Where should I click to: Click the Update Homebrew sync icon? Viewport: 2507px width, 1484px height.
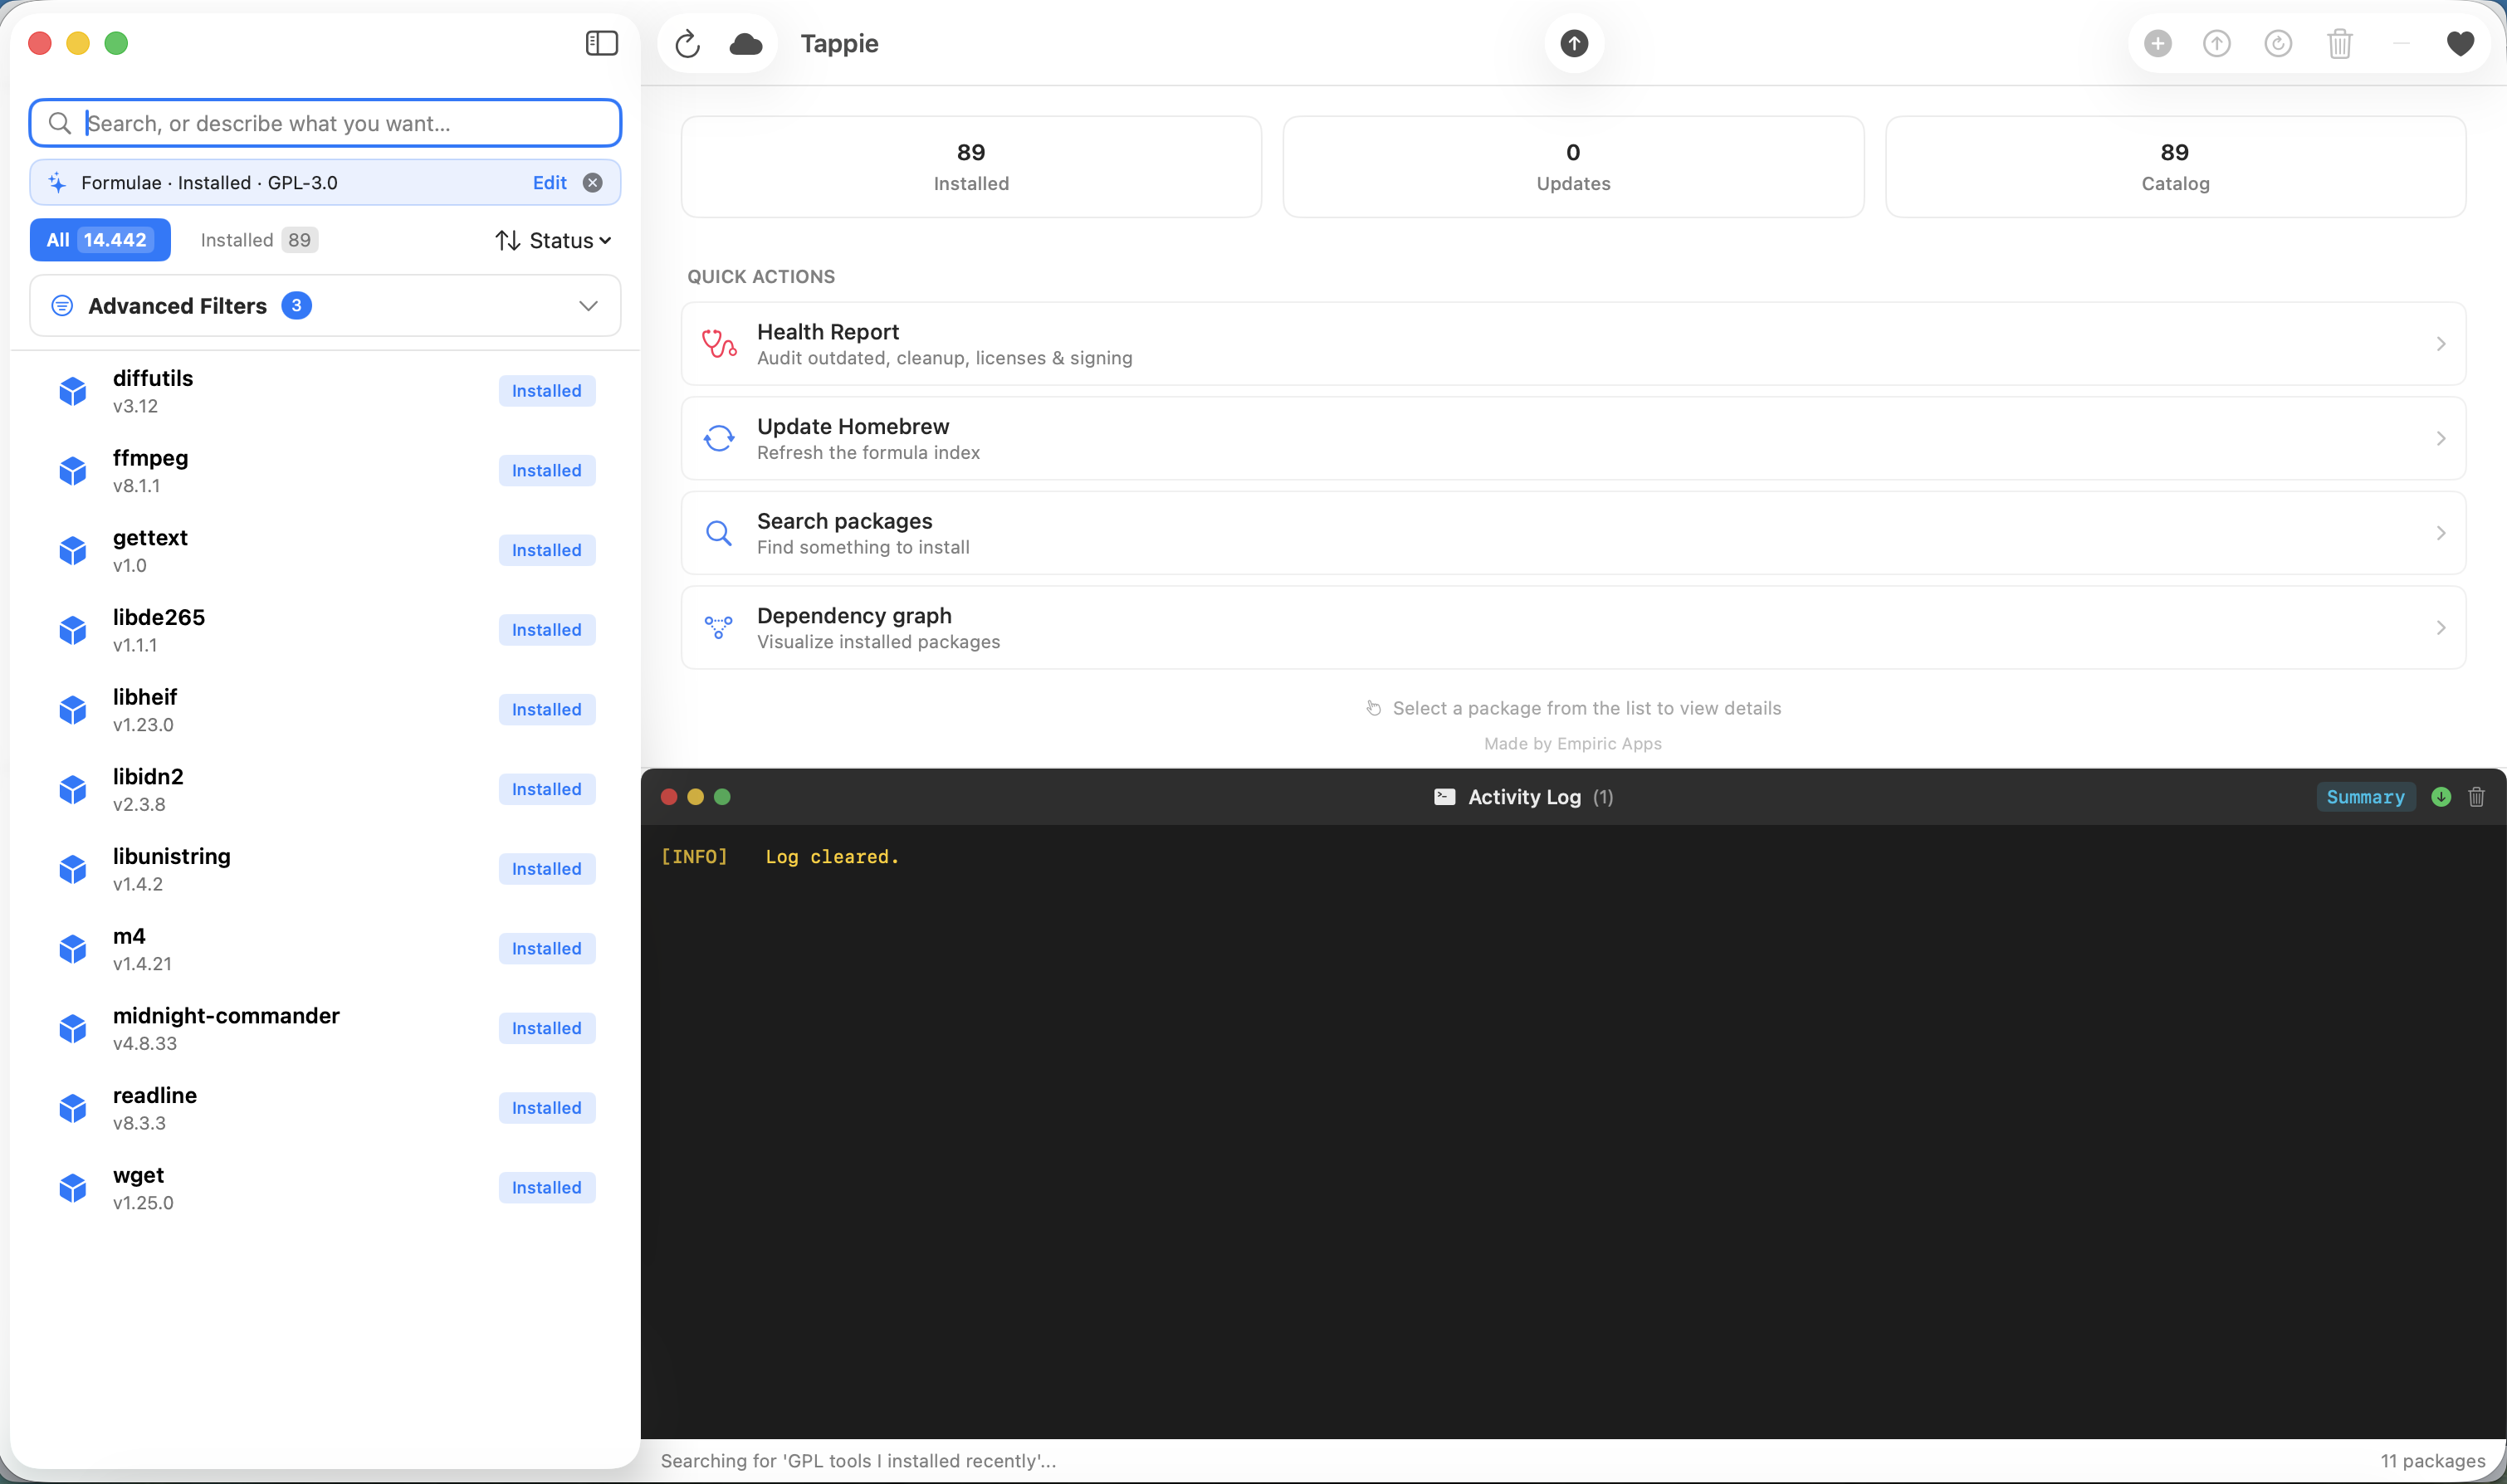[719, 438]
